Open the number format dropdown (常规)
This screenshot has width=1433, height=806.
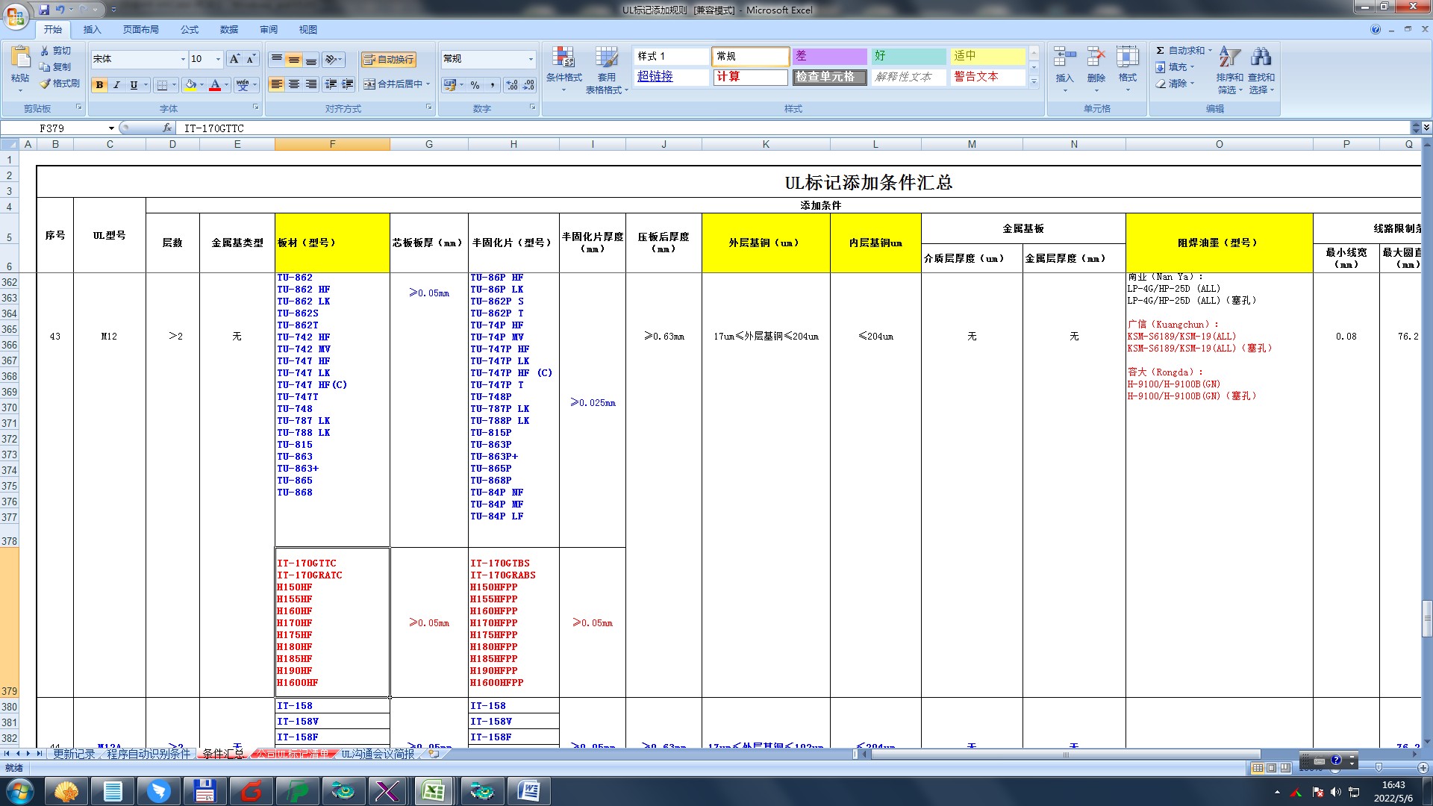(x=531, y=59)
